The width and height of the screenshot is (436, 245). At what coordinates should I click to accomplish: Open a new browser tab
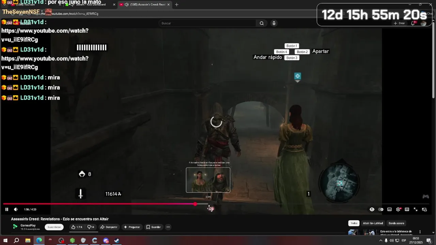[x=176, y=4]
